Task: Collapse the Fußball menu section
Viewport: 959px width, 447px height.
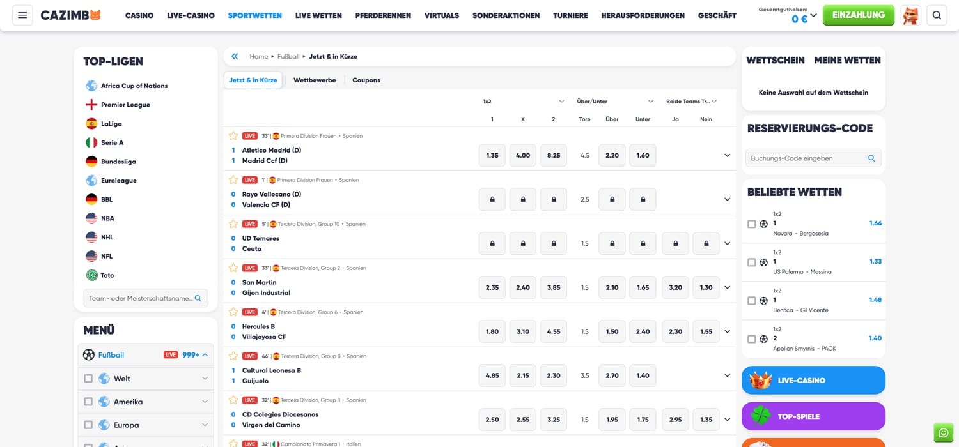Action: pyautogui.click(x=205, y=355)
